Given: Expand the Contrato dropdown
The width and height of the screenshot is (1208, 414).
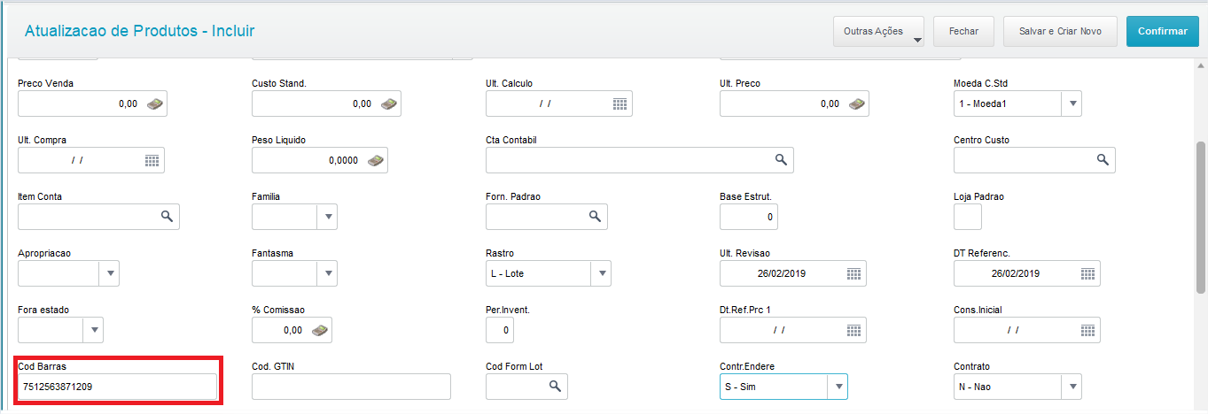Looking at the screenshot, I should pyautogui.click(x=1072, y=387).
